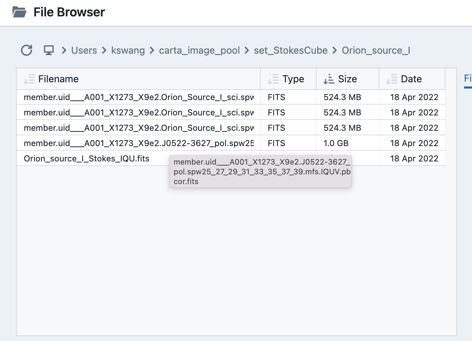Navigate to the kswang folder via breadcrumb

[128, 50]
